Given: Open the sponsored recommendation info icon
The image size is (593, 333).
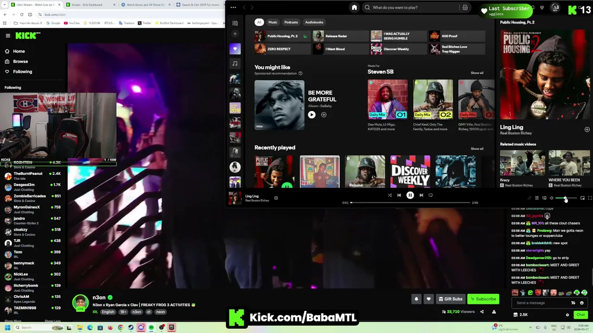Looking at the screenshot, I should (300, 74).
